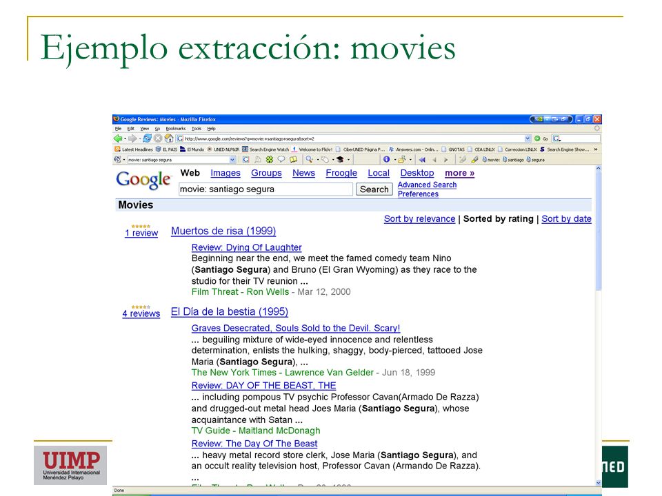Open the Help menu
This screenshot has height=496, width=662.
tap(211, 129)
